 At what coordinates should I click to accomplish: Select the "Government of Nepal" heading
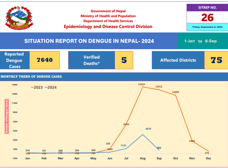click(108, 11)
